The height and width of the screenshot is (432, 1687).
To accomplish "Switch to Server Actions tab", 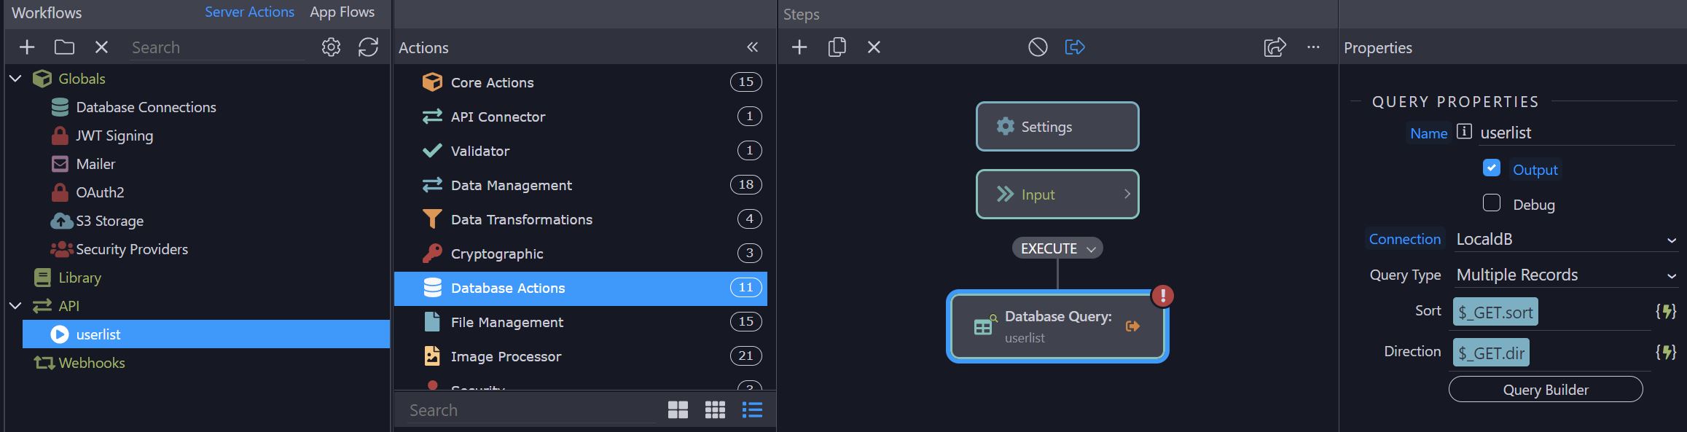I will 249,12.
